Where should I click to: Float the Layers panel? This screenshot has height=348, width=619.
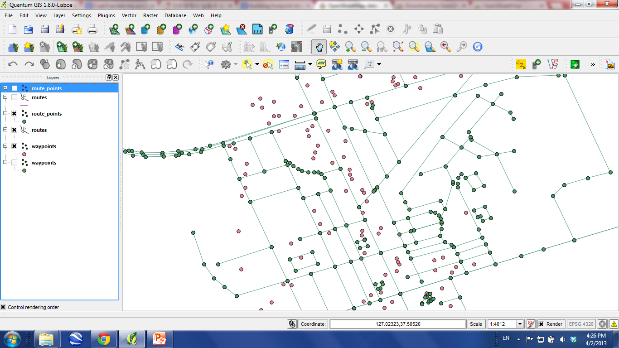(109, 77)
